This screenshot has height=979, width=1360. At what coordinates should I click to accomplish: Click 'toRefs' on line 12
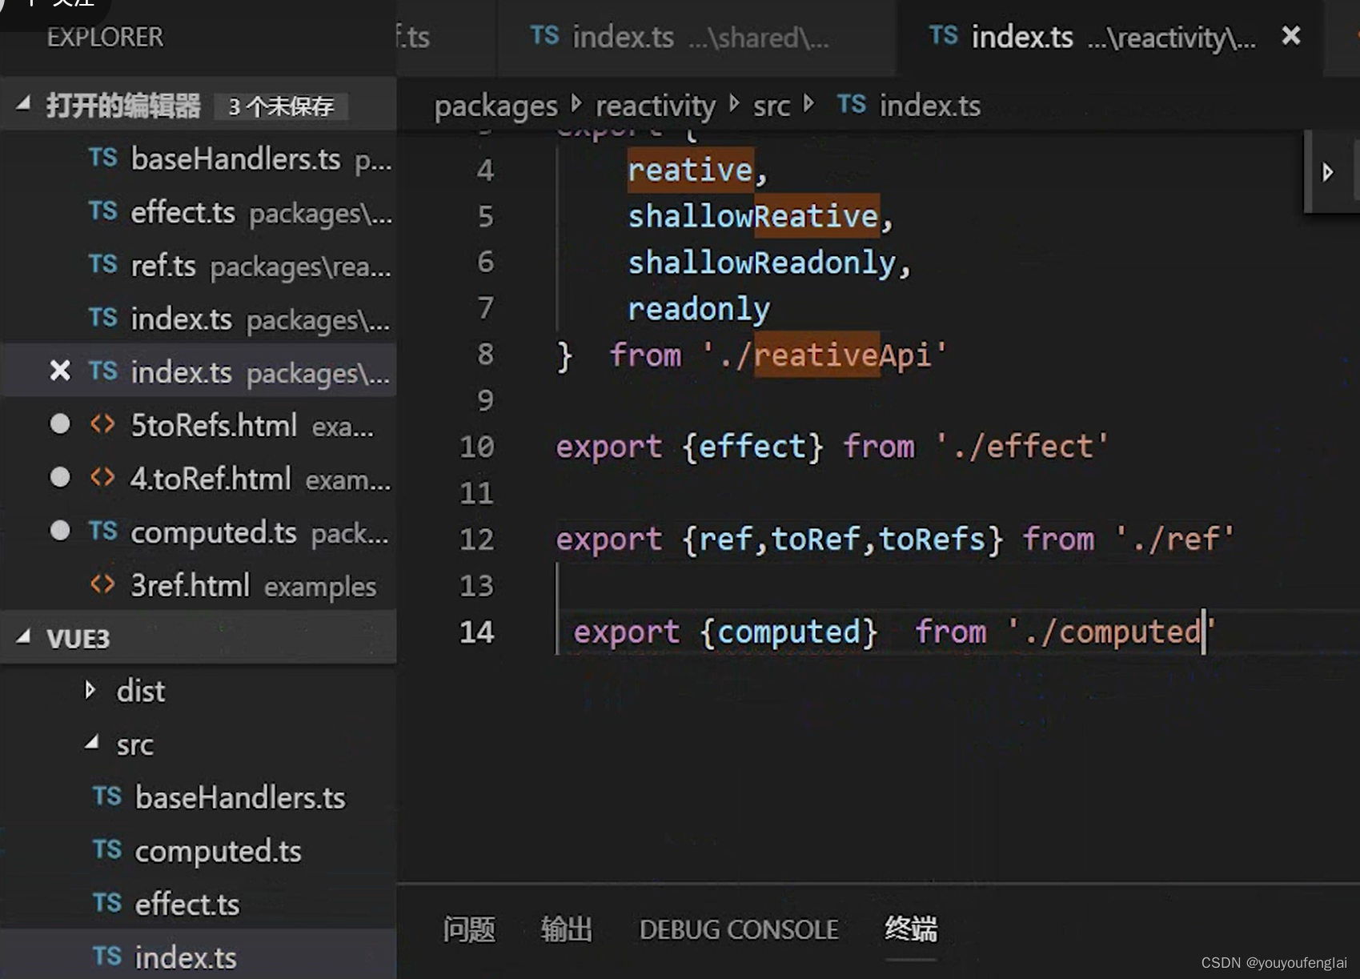(932, 539)
